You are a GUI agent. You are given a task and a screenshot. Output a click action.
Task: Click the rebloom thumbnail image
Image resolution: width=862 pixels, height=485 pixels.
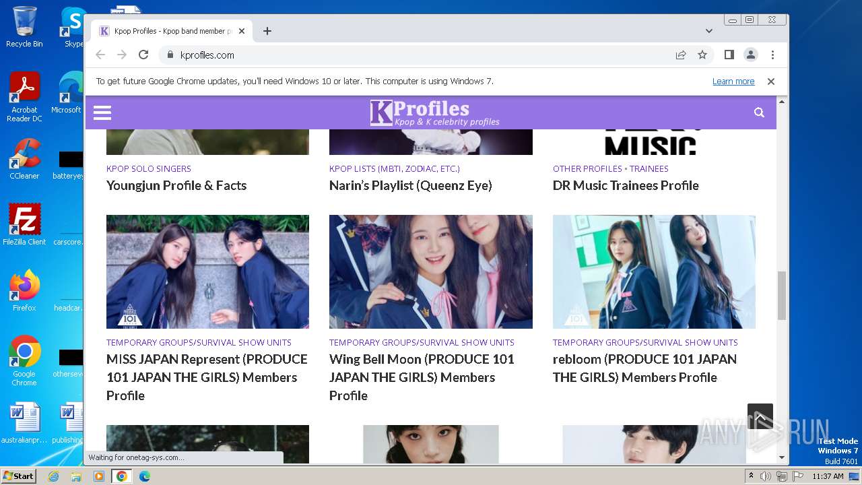tap(654, 271)
